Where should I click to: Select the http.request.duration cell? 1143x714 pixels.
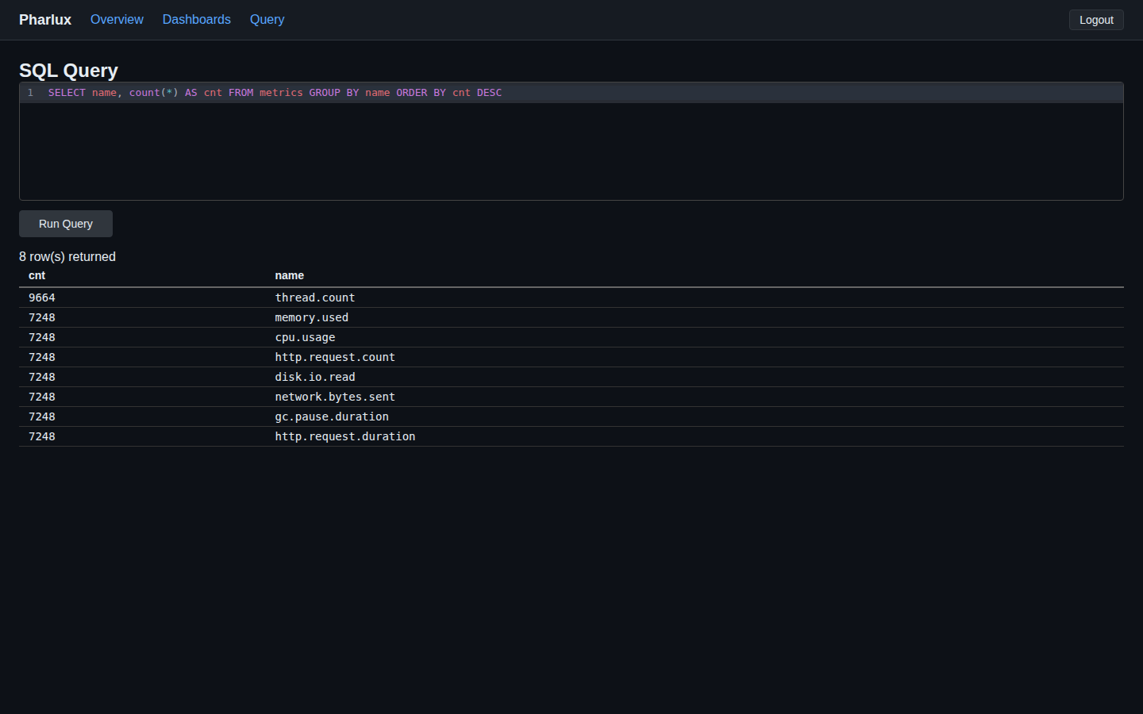pos(345,436)
